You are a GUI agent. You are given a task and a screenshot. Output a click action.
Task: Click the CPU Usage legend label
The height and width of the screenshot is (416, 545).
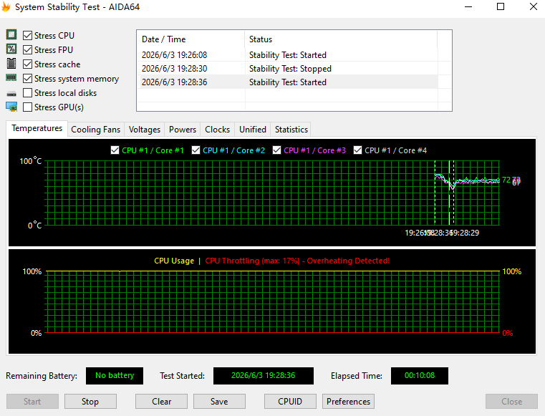click(174, 261)
